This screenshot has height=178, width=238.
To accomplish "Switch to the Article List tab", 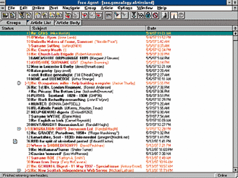I will pos(41,23).
